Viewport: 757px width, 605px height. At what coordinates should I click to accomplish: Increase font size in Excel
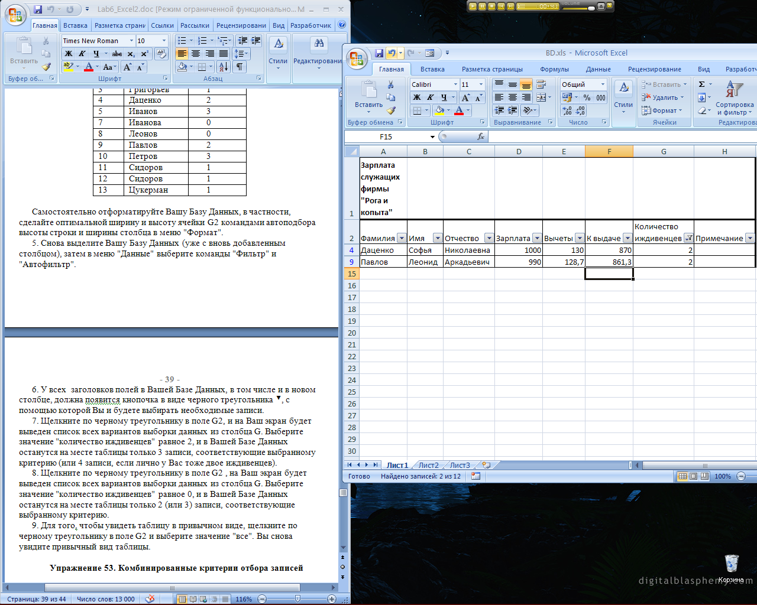(465, 97)
